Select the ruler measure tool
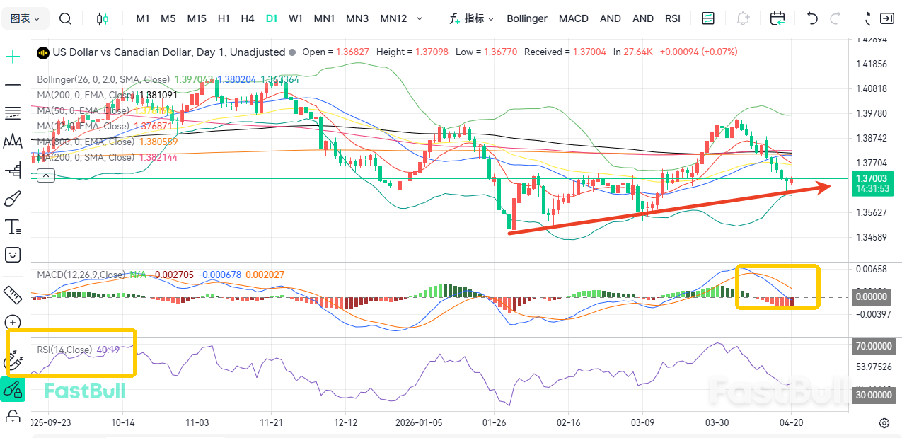This screenshot has height=438, width=902. [13, 293]
